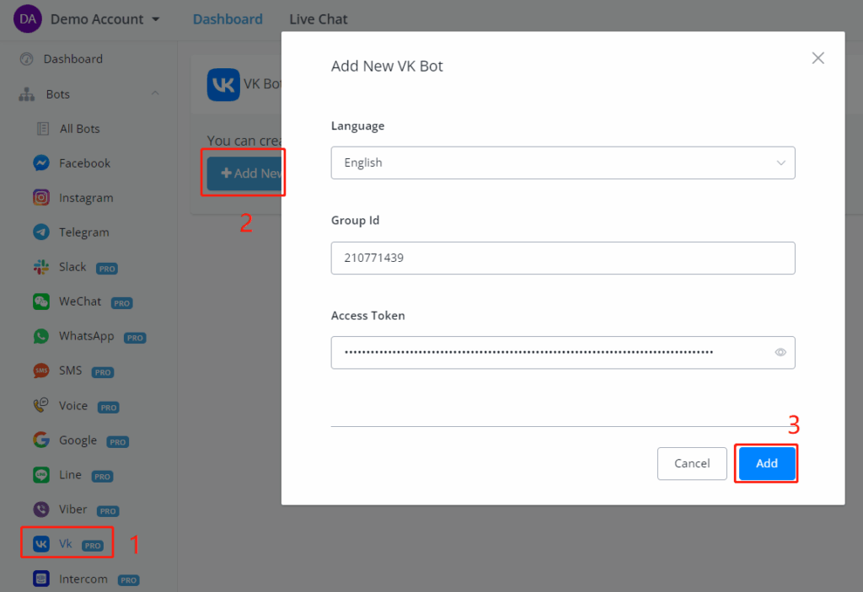Select the Telegram icon in sidebar
Viewport: 863px width, 592px height.
point(40,232)
